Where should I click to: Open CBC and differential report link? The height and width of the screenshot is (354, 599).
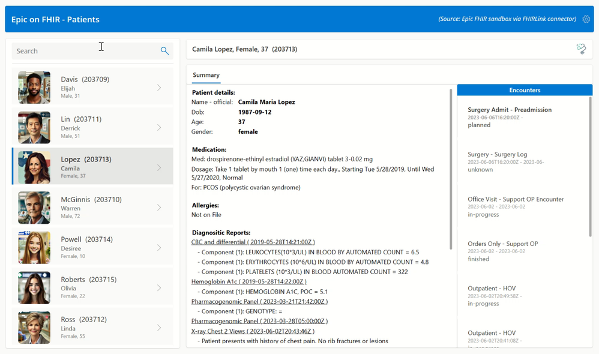253,242
